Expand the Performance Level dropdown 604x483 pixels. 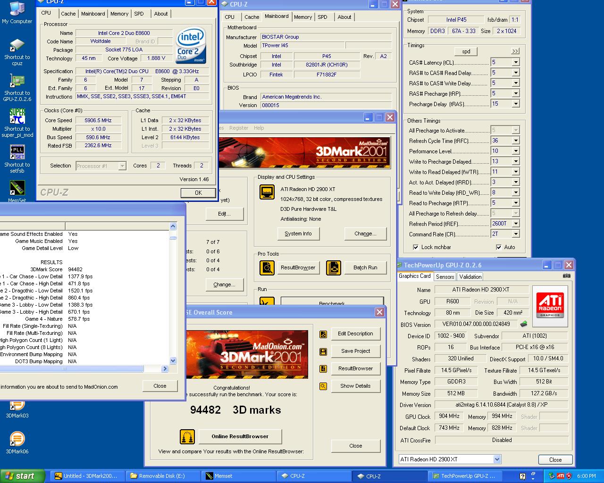[x=516, y=151]
